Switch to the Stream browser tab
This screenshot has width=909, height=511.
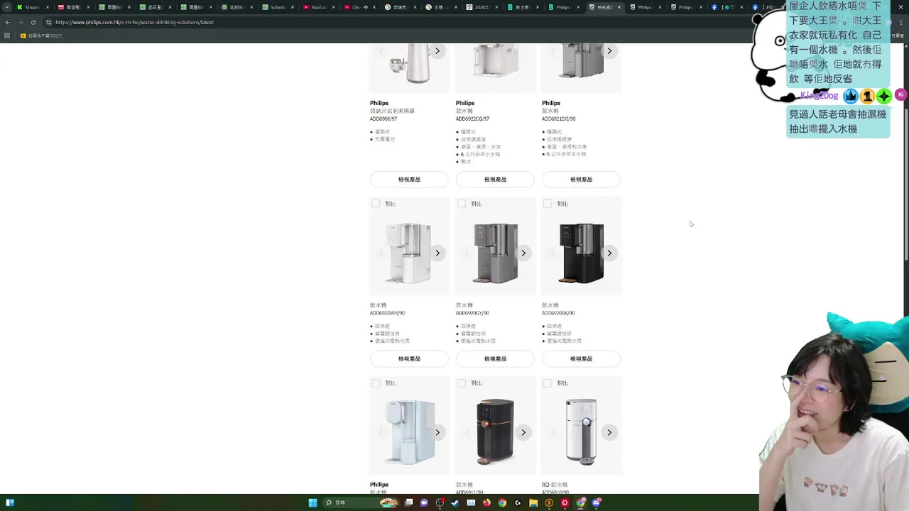(31, 7)
